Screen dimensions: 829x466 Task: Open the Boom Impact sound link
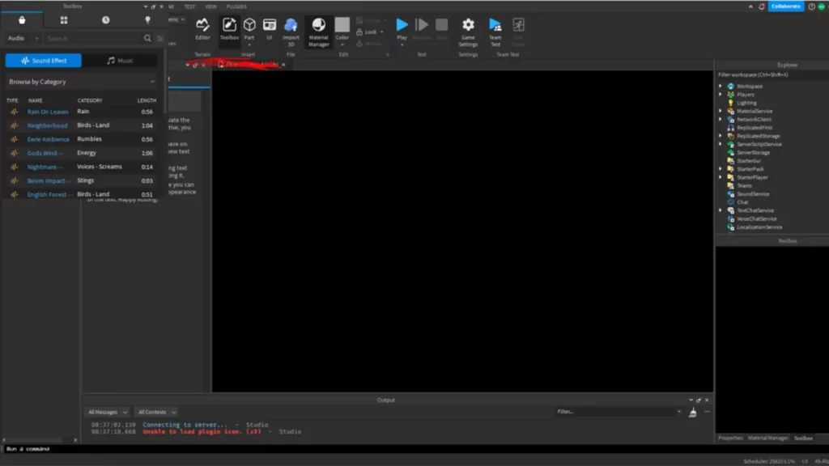(49, 180)
